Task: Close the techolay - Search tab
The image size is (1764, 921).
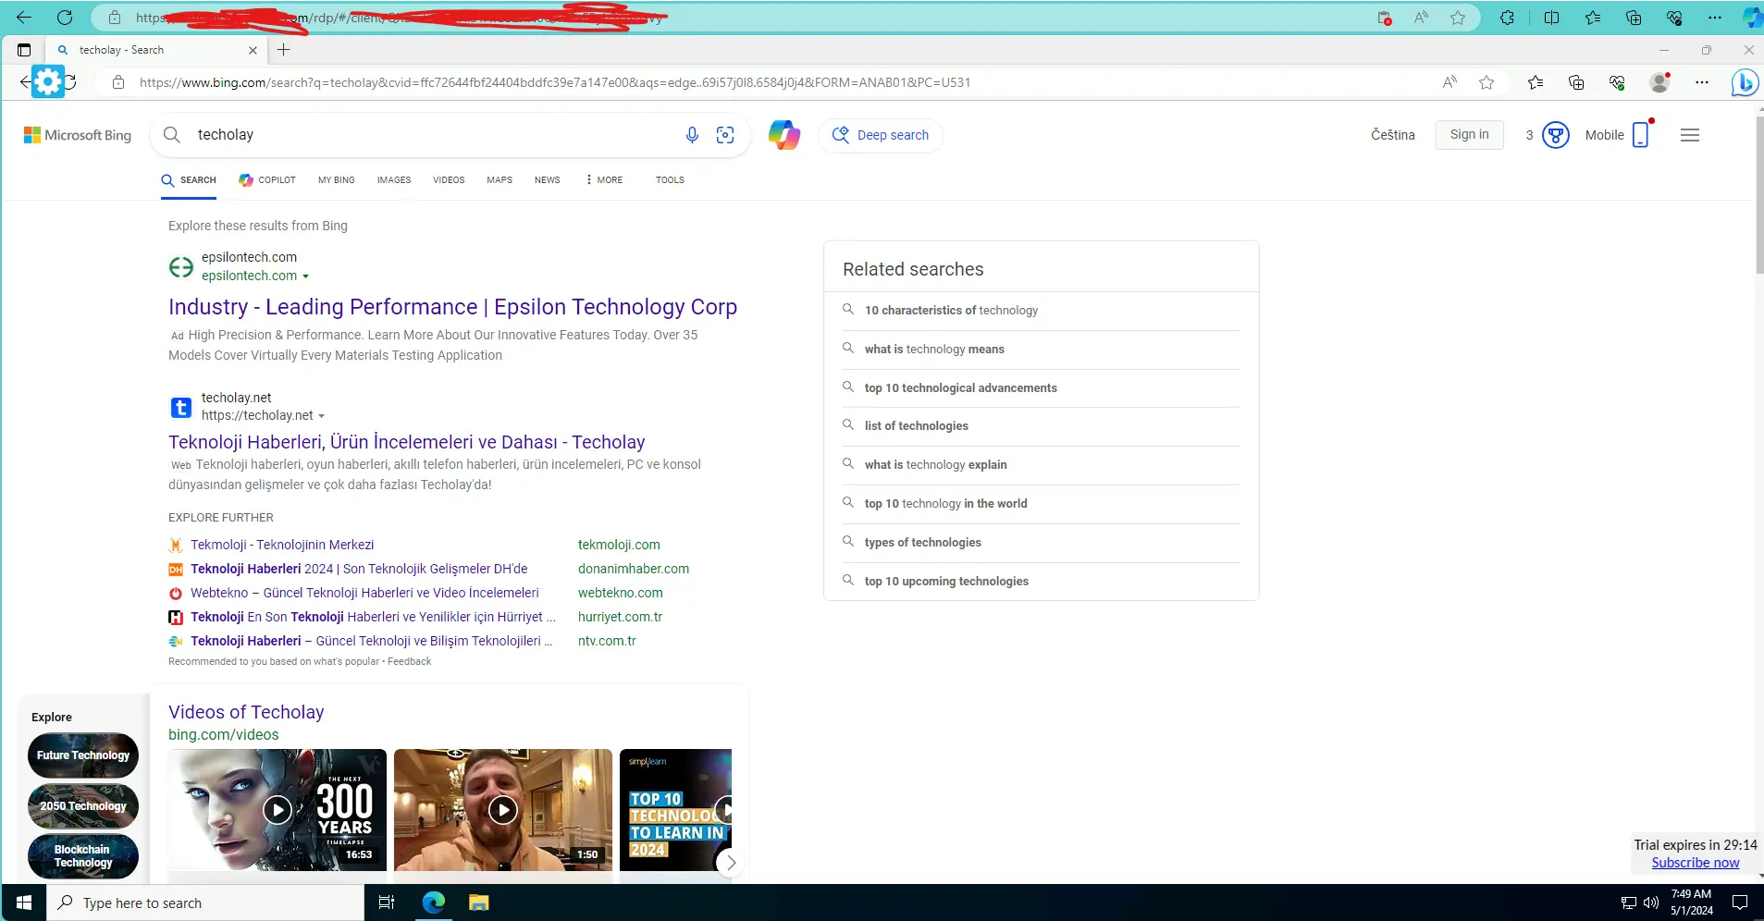Action: 253,50
